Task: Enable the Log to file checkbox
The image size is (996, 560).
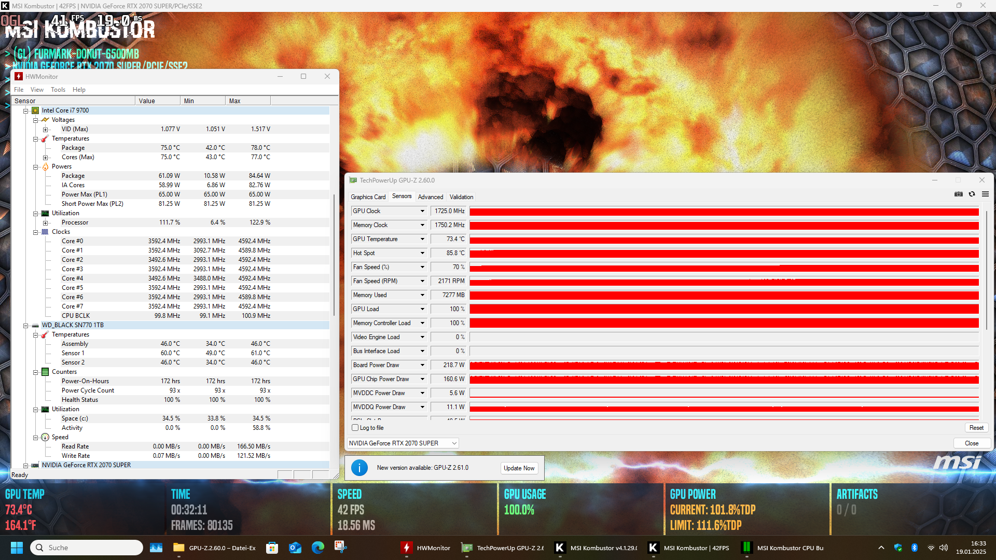Action: 355,428
